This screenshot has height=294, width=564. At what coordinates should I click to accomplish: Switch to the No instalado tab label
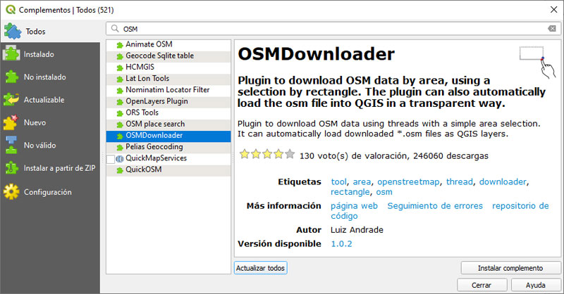(45, 77)
